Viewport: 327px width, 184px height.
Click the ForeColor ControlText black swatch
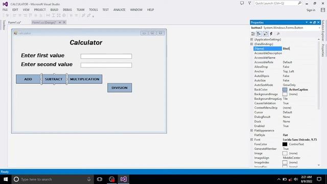point(285,144)
